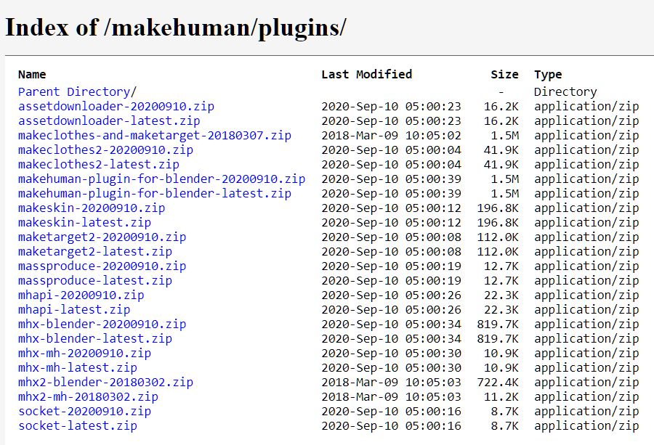
Task: Click date of makehuman-plugin-for-blender-latest.zip row
Action: 391,194
